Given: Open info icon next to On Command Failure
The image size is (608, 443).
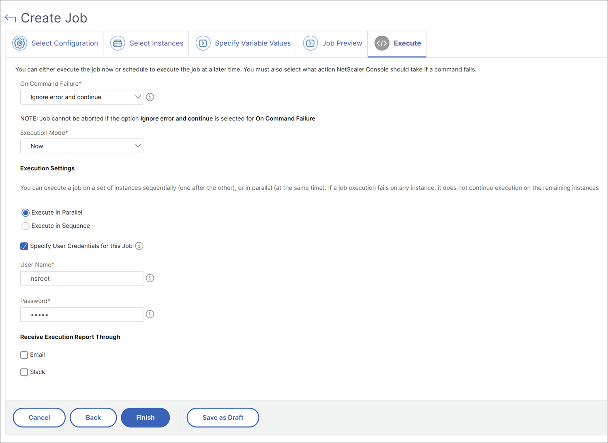Looking at the screenshot, I should coord(150,97).
